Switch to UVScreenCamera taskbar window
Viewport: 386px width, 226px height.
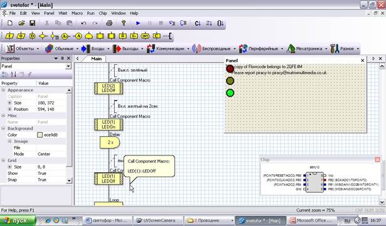(159, 220)
